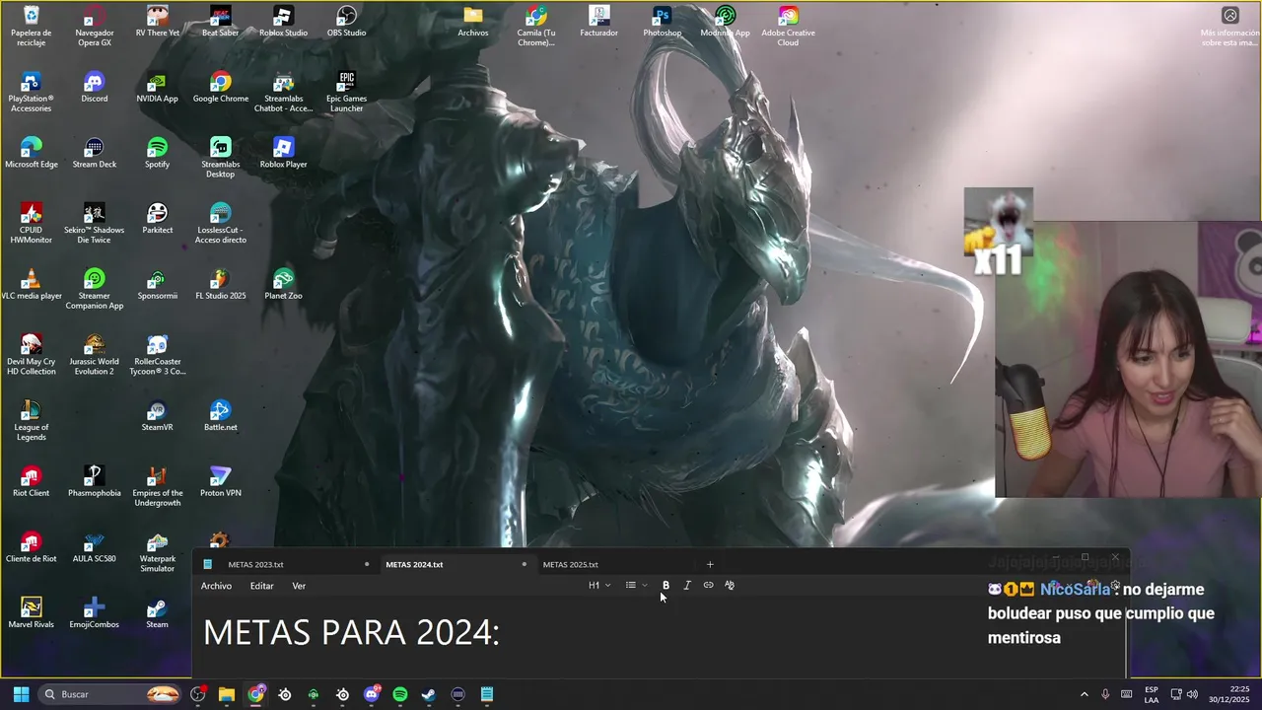The height and width of the screenshot is (710, 1262).
Task: Select the Devil May Cry HD Collection icon
Action: coord(31,355)
